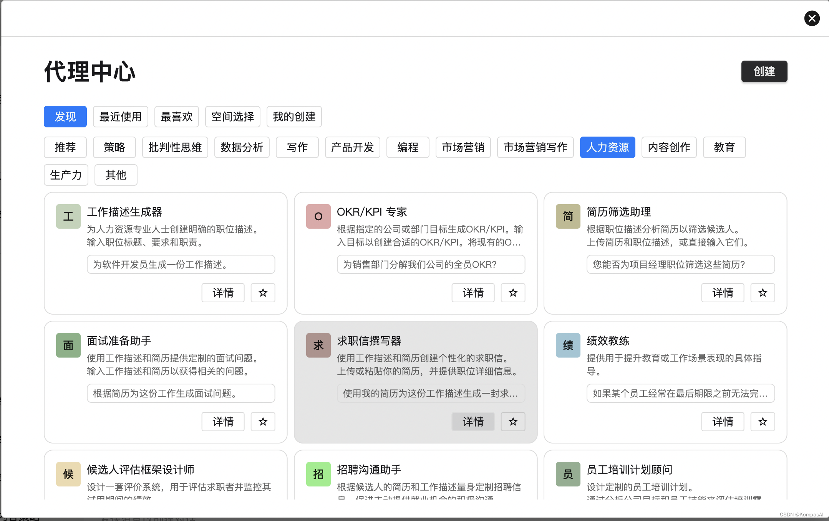Click the blue 绩 avatar icon
This screenshot has width=829, height=521.
568,345
